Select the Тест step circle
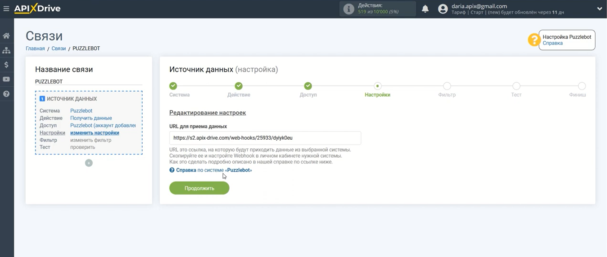This screenshot has height=257, width=607. 516,86
